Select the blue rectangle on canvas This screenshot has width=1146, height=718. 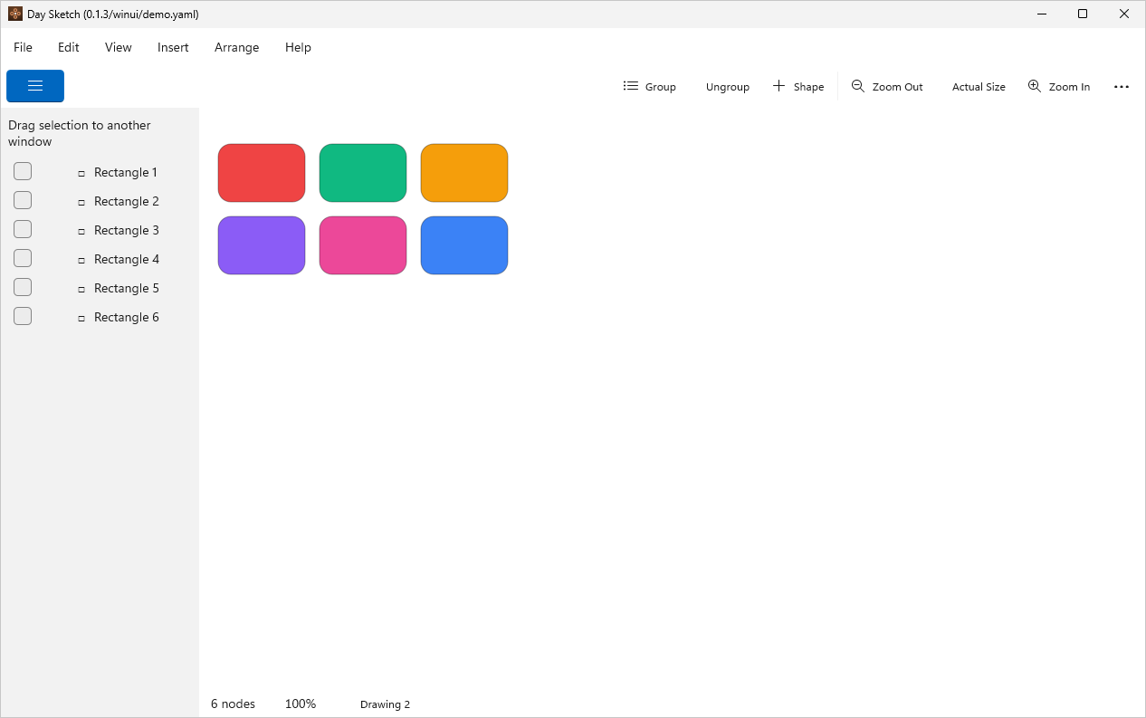[x=464, y=245]
